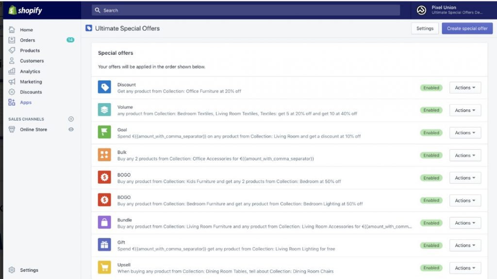
Task: Click the Orders inbox icon
Action: [12, 40]
